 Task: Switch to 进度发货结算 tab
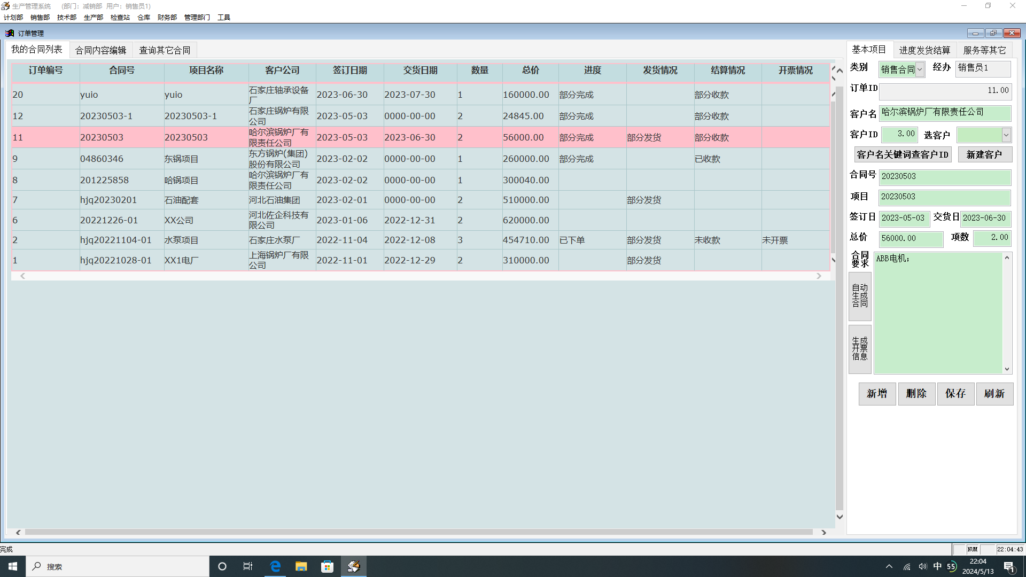pos(924,50)
